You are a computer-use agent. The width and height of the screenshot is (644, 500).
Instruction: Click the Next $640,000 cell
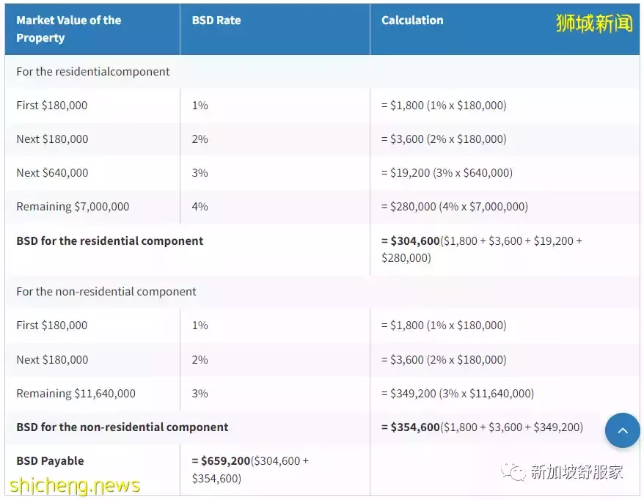coord(52,173)
